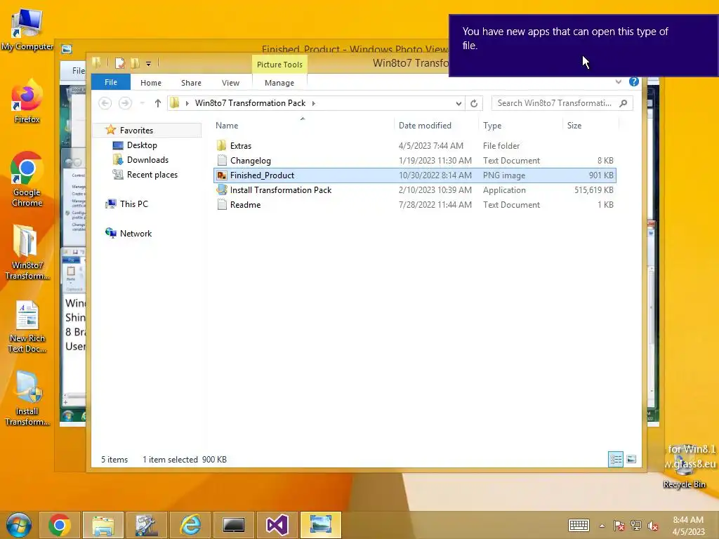The image size is (719, 539).
Task: Click the Start orb button
Action: coord(19,525)
